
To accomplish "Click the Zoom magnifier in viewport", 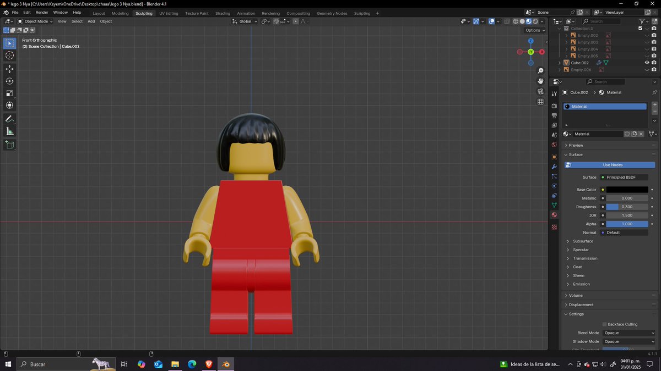I will [541, 71].
